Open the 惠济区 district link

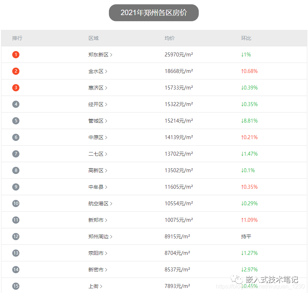pos(98,88)
